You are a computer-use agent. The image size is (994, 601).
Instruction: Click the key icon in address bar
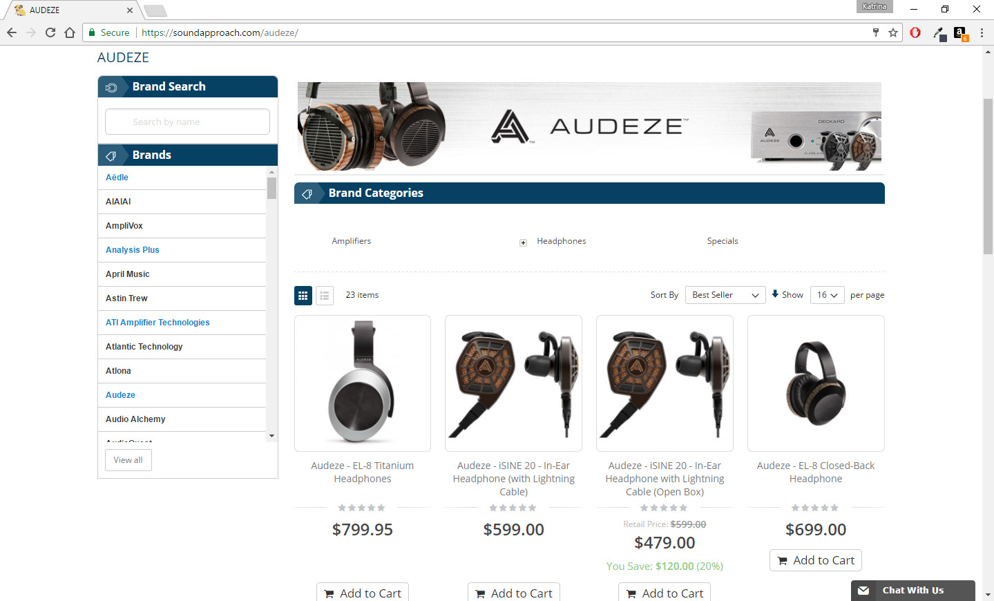(876, 32)
